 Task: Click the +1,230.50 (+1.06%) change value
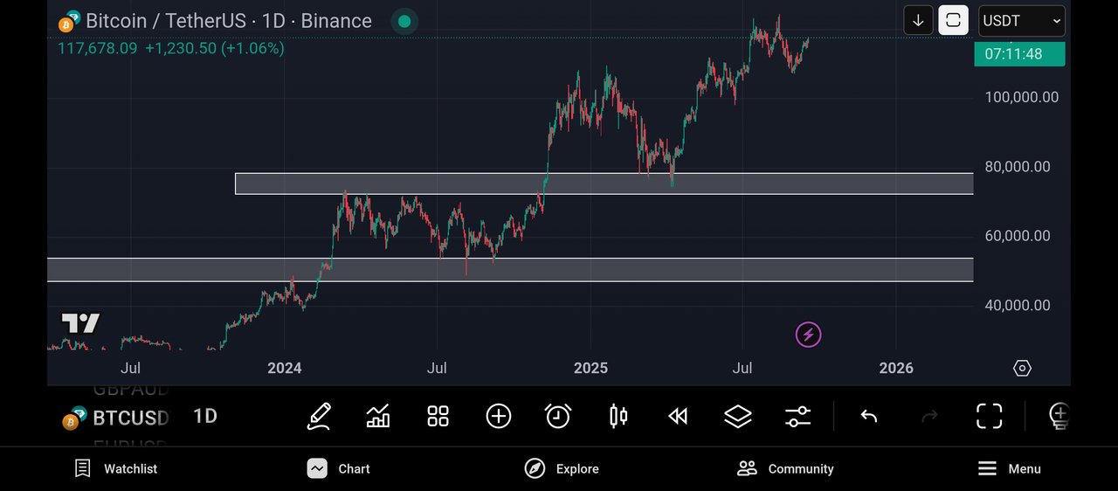[215, 49]
